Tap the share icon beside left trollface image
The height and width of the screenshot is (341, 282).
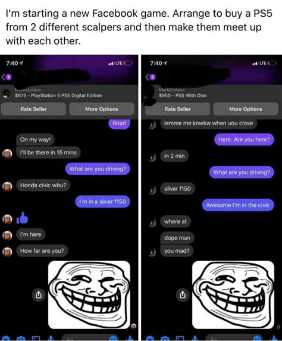39,295
